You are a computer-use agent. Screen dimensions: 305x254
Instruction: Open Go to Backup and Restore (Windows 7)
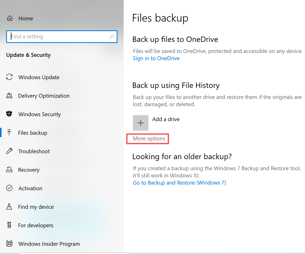(179, 183)
